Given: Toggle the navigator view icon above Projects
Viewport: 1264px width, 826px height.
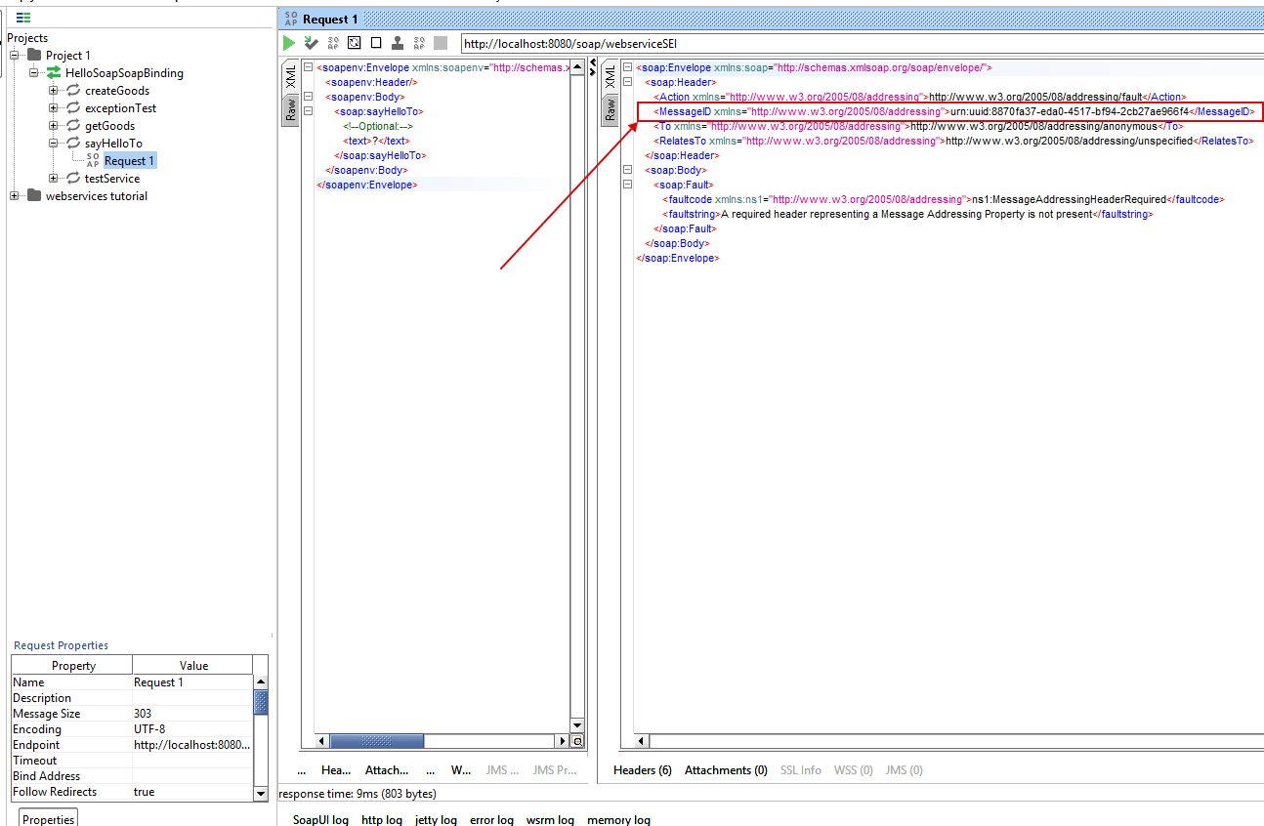Looking at the screenshot, I should tap(23, 18).
